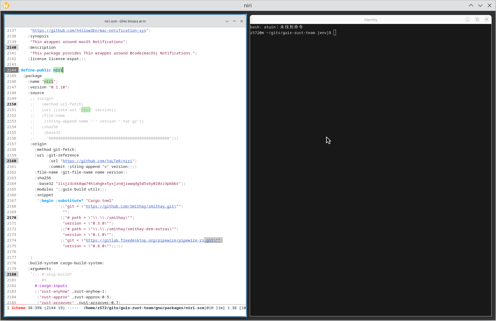Click the arguments line 2179
This screenshot has height=321, width=496.
(x=39, y=269)
